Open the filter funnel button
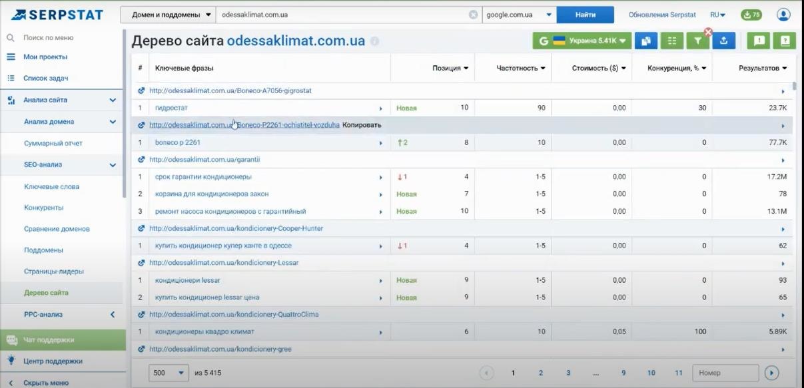Image resolution: width=804 pixels, height=388 pixels. click(x=697, y=41)
